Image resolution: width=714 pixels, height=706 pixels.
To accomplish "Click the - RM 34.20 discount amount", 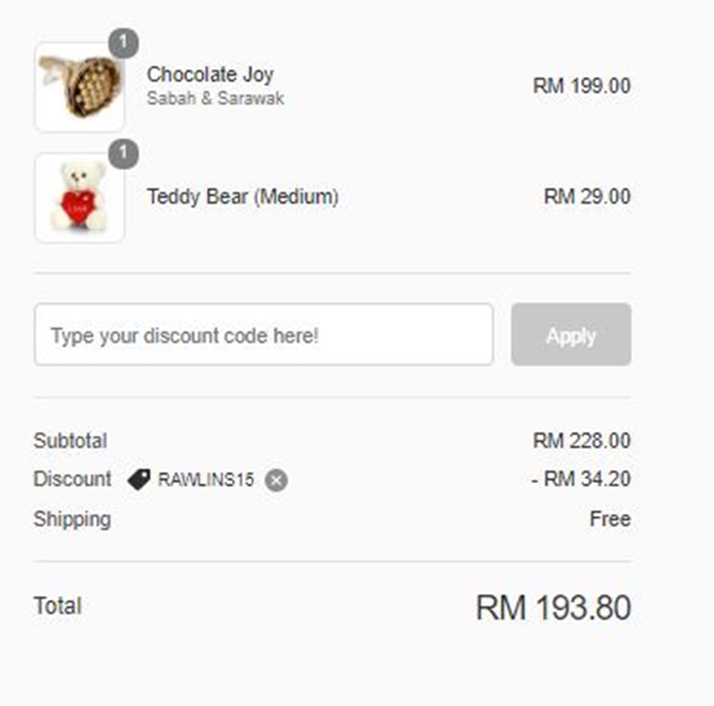I will click(581, 479).
